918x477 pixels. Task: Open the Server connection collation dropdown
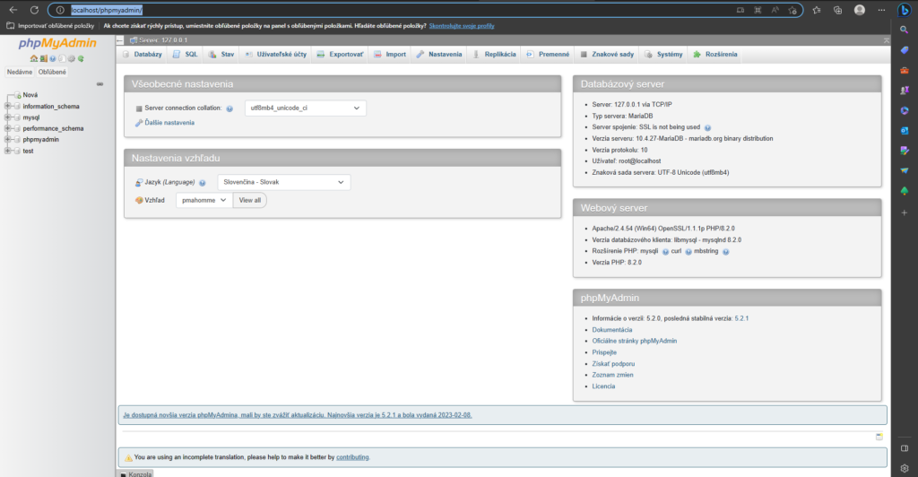tap(305, 108)
